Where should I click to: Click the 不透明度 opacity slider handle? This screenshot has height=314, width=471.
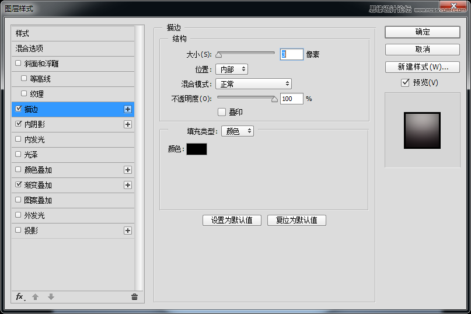pos(274,99)
